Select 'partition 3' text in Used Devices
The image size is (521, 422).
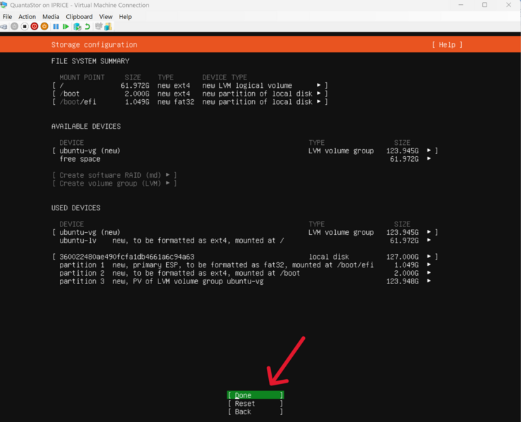(82, 281)
